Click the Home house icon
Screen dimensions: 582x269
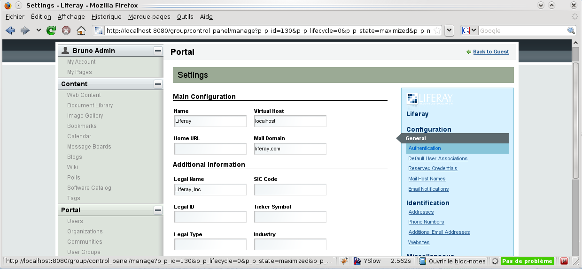[81, 30]
